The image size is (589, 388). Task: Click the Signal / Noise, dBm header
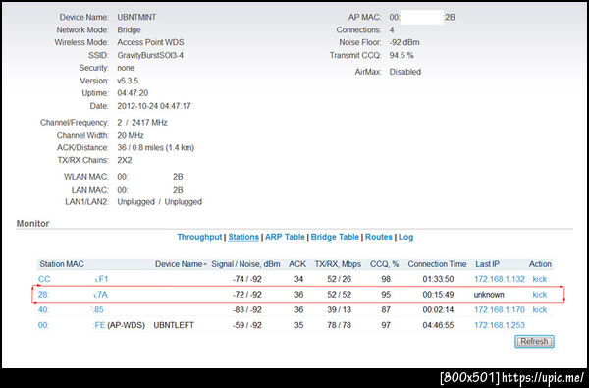[x=245, y=264]
